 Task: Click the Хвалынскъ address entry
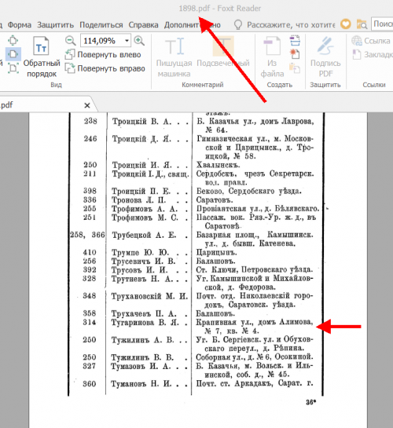219,165
